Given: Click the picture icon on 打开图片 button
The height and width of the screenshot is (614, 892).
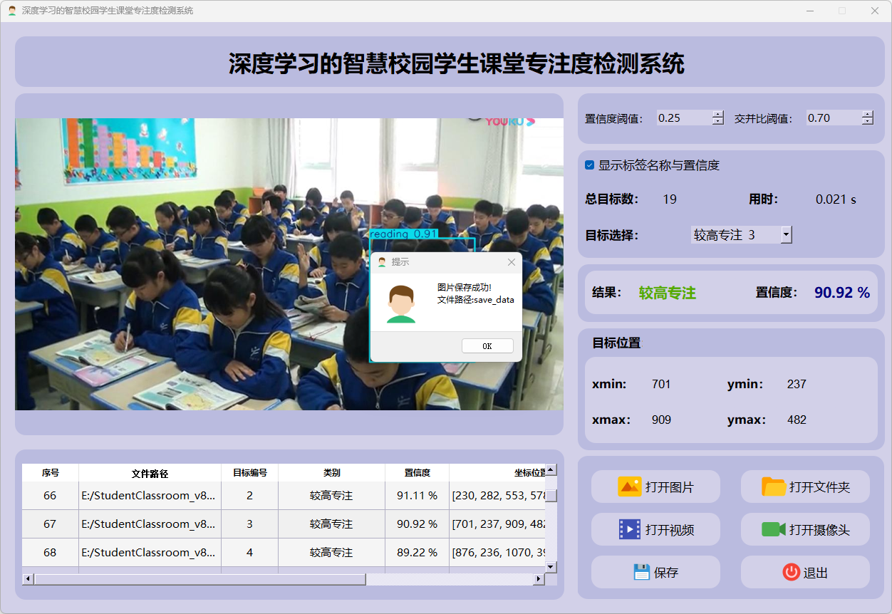Looking at the screenshot, I should coord(630,487).
